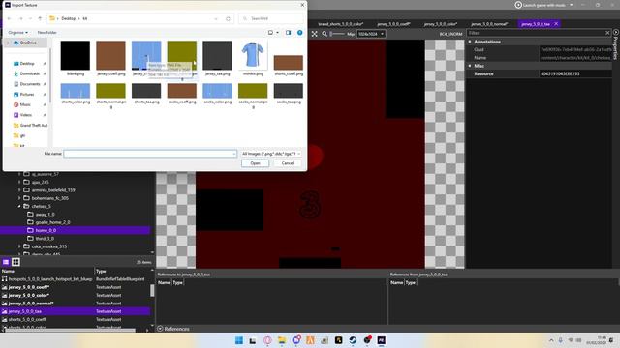Click the Open button in dialog

(255, 163)
